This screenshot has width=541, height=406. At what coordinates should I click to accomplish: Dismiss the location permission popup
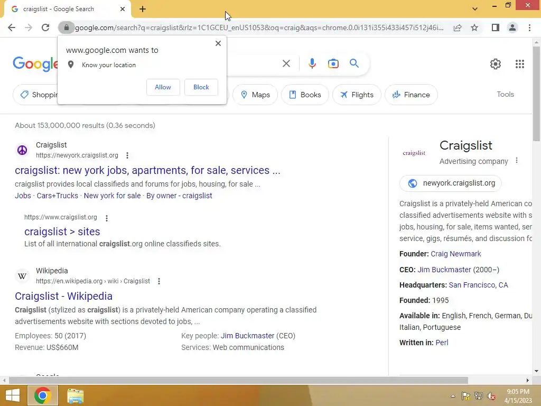click(218, 43)
